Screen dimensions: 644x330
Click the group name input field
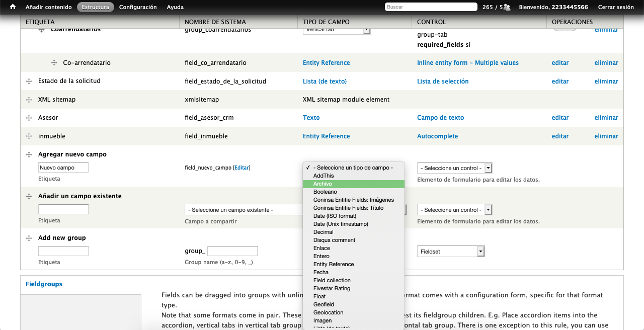[x=232, y=251]
